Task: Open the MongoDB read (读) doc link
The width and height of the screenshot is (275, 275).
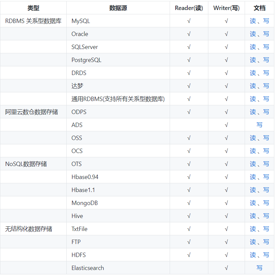Action: pos(253,203)
